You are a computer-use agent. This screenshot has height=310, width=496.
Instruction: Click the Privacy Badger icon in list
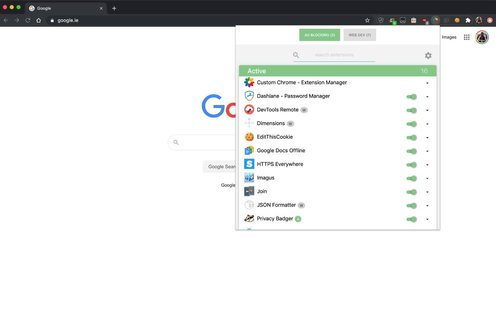[x=249, y=219]
